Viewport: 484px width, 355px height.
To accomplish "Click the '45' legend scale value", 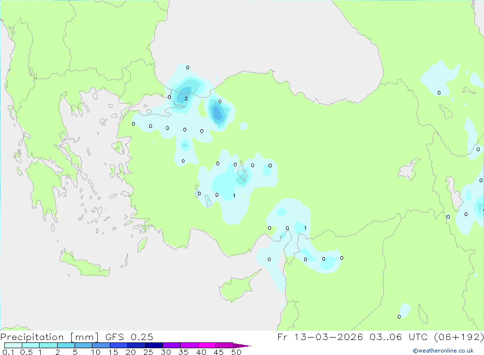I will pos(219,352).
